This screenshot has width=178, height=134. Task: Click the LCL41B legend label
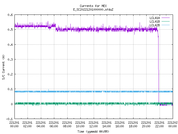[x=155, y=21]
